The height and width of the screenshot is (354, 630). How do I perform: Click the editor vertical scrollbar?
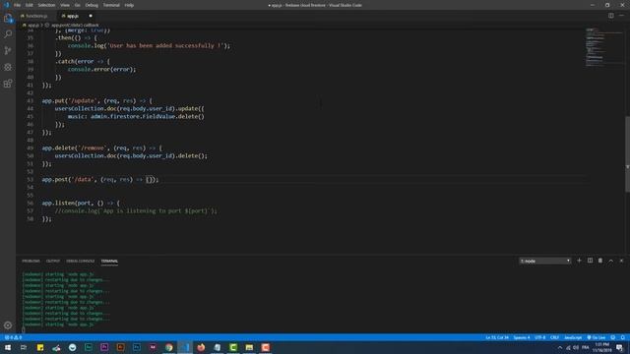[x=627, y=153]
